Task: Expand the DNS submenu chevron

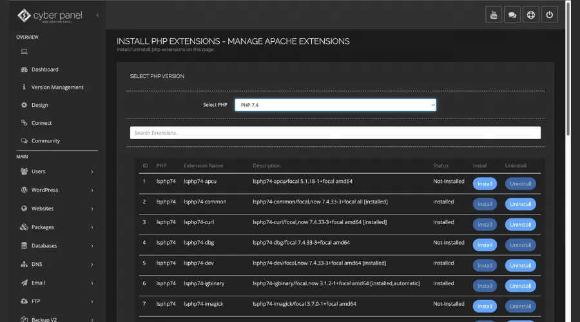Action: tap(92, 264)
